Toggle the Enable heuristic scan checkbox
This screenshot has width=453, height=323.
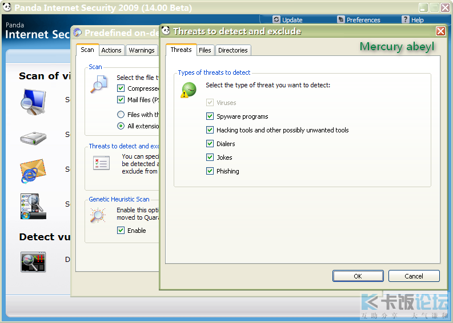(121, 231)
